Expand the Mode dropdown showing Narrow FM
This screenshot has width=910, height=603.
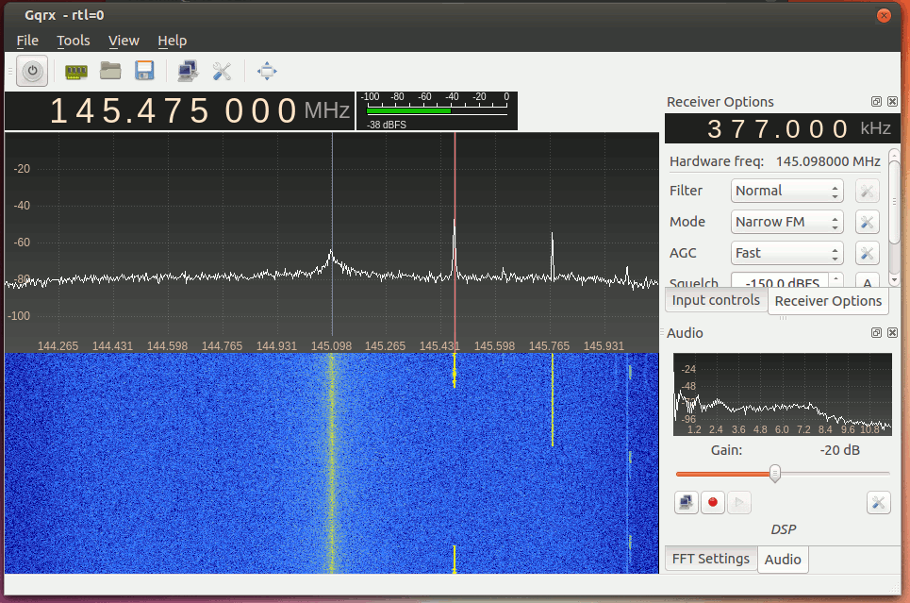click(787, 222)
